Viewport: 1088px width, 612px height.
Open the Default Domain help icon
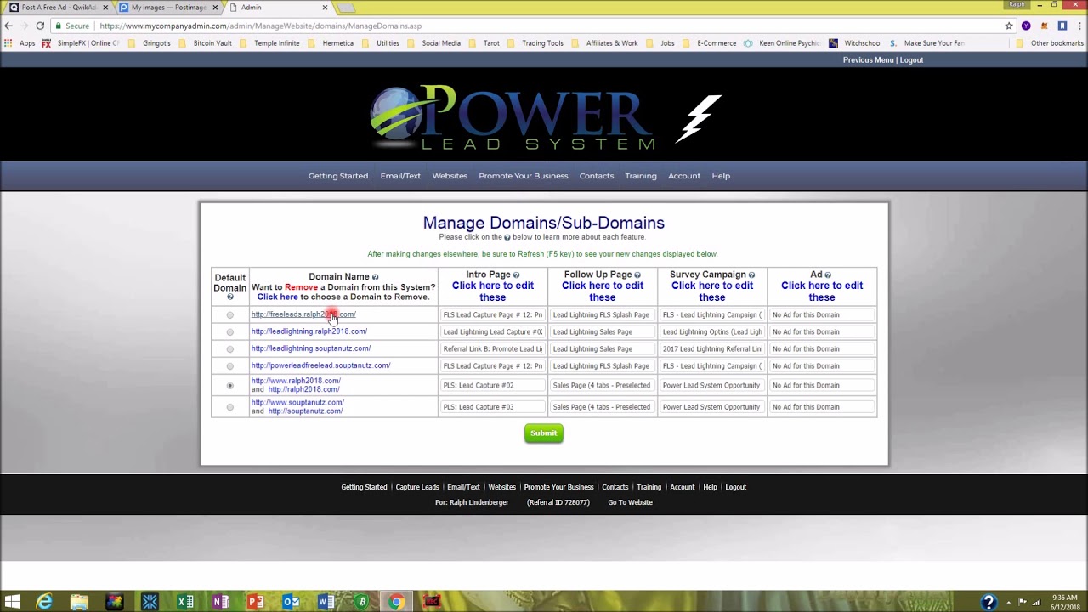pyautogui.click(x=229, y=297)
